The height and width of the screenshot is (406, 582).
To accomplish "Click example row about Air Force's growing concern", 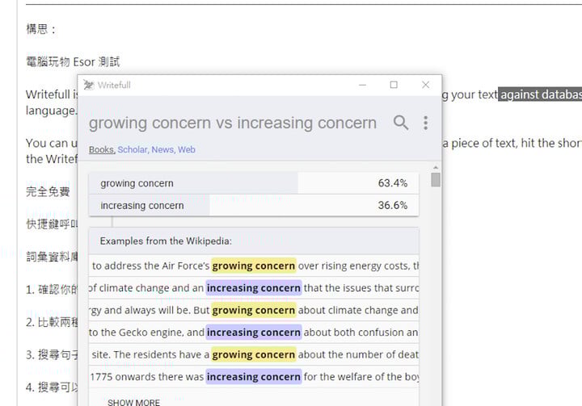I will (x=254, y=266).
